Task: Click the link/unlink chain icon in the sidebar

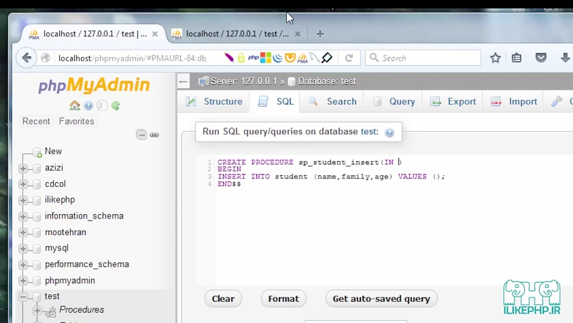Action: tap(154, 135)
